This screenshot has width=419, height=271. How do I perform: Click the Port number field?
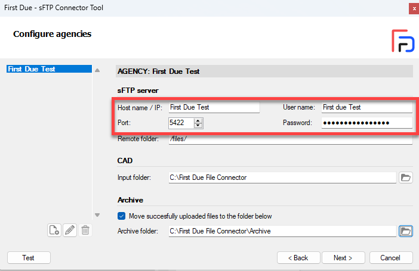[x=181, y=123]
